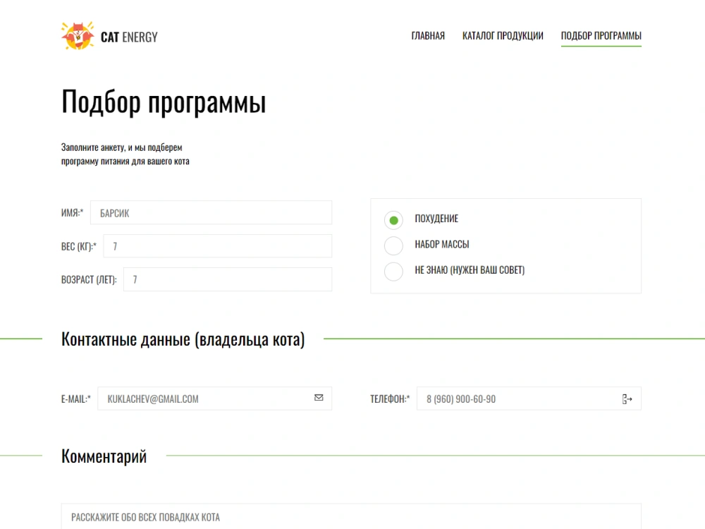Click into the Вес (кг) input field
Image resolution: width=705 pixels, height=529 pixels.
pyautogui.click(x=218, y=246)
